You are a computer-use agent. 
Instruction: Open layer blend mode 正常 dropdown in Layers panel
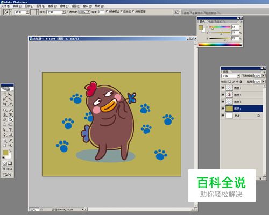pos(238,76)
